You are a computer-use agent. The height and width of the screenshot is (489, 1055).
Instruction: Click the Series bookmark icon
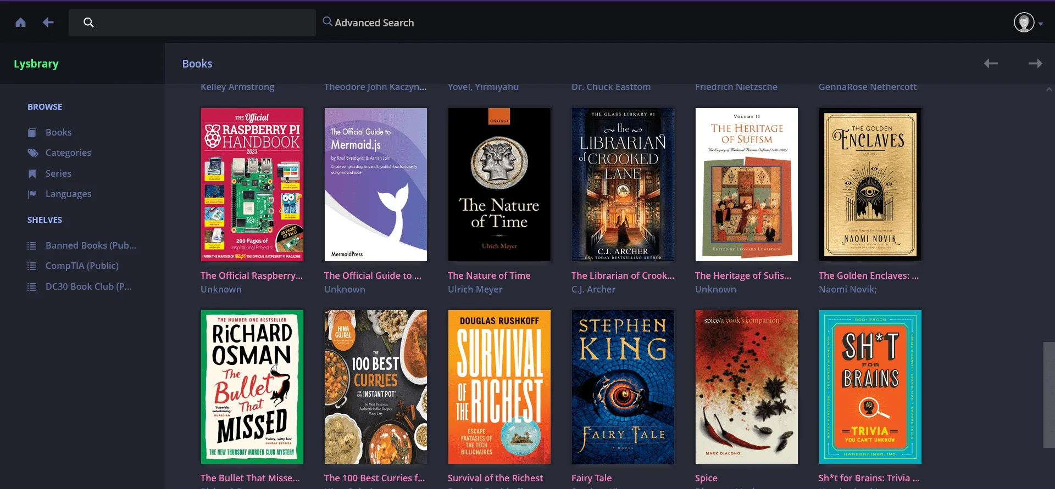coord(32,174)
